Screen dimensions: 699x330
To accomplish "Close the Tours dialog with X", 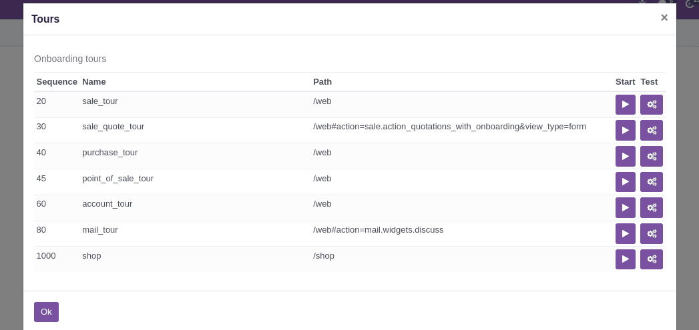I will point(664,17).
